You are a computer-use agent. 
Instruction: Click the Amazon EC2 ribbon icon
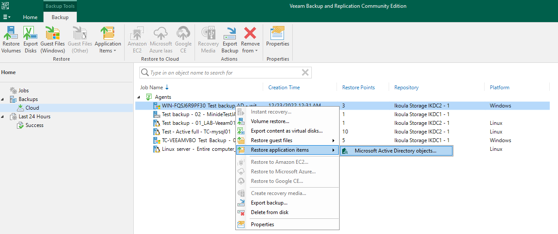click(137, 39)
